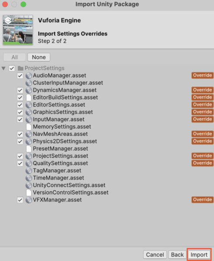Uncheck the GraphicsSettings.asset checkbox
This screenshot has height=261, width=214.
(x=20, y=112)
